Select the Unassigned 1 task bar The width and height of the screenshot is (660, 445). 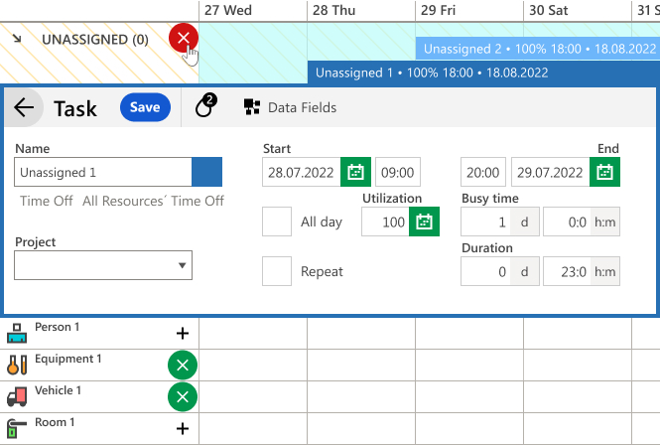pyautogui.click(x=483, y=73)
